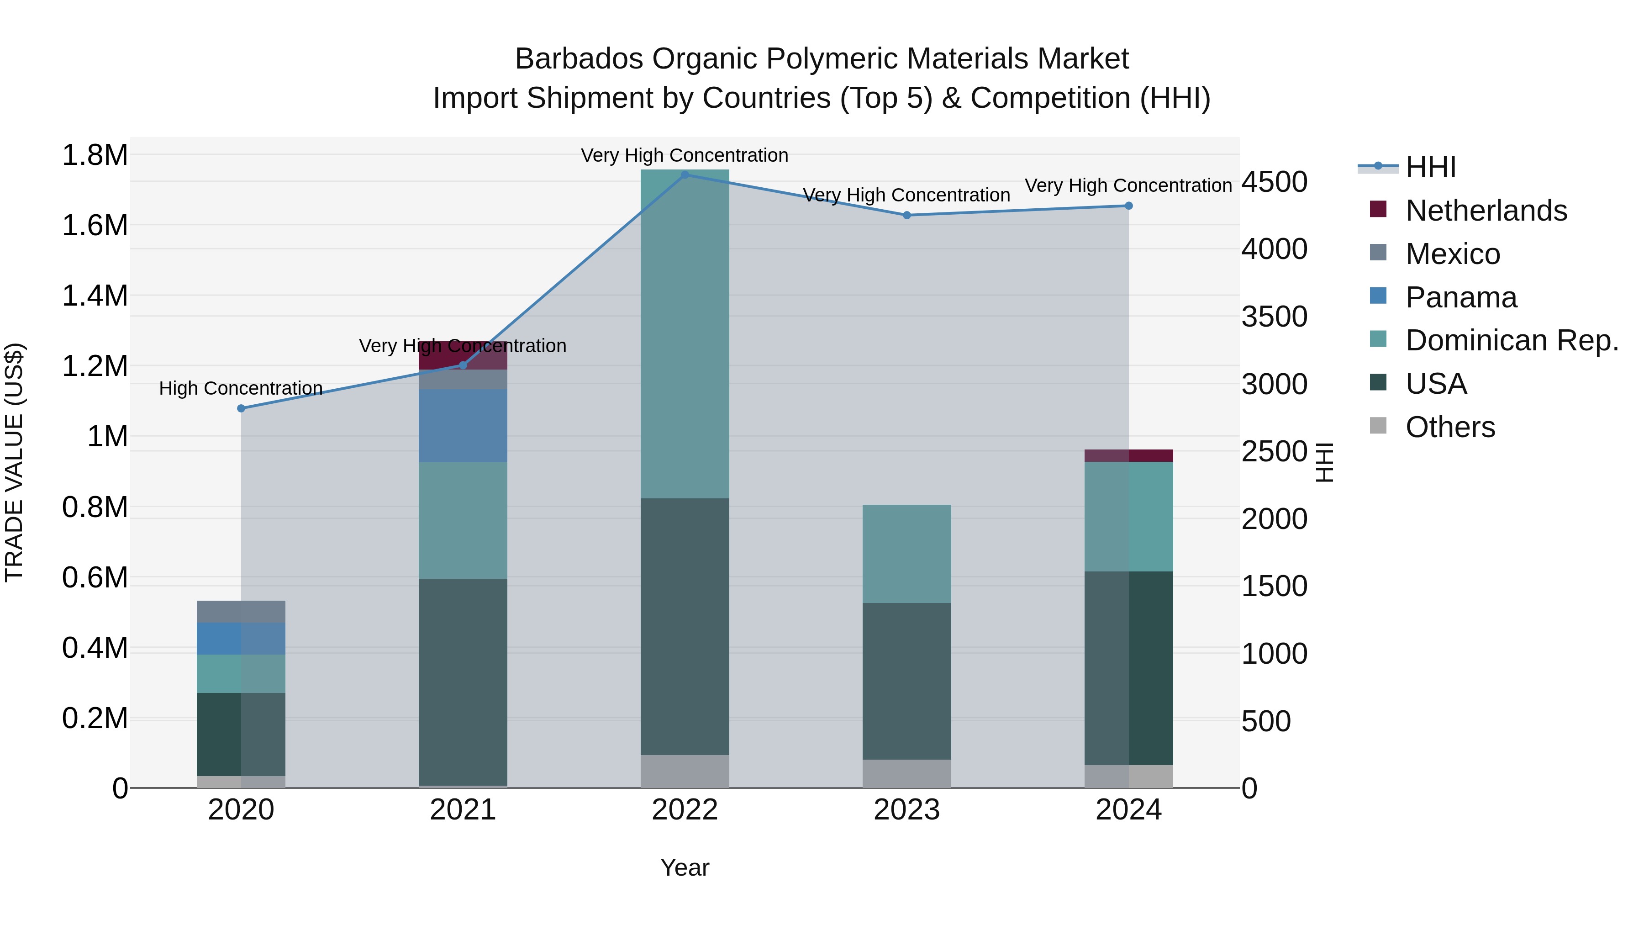Click the rotated 'HHI' right axis title
The image size is (1644, 925).
pyautogui.click(x=1325, y=462)
